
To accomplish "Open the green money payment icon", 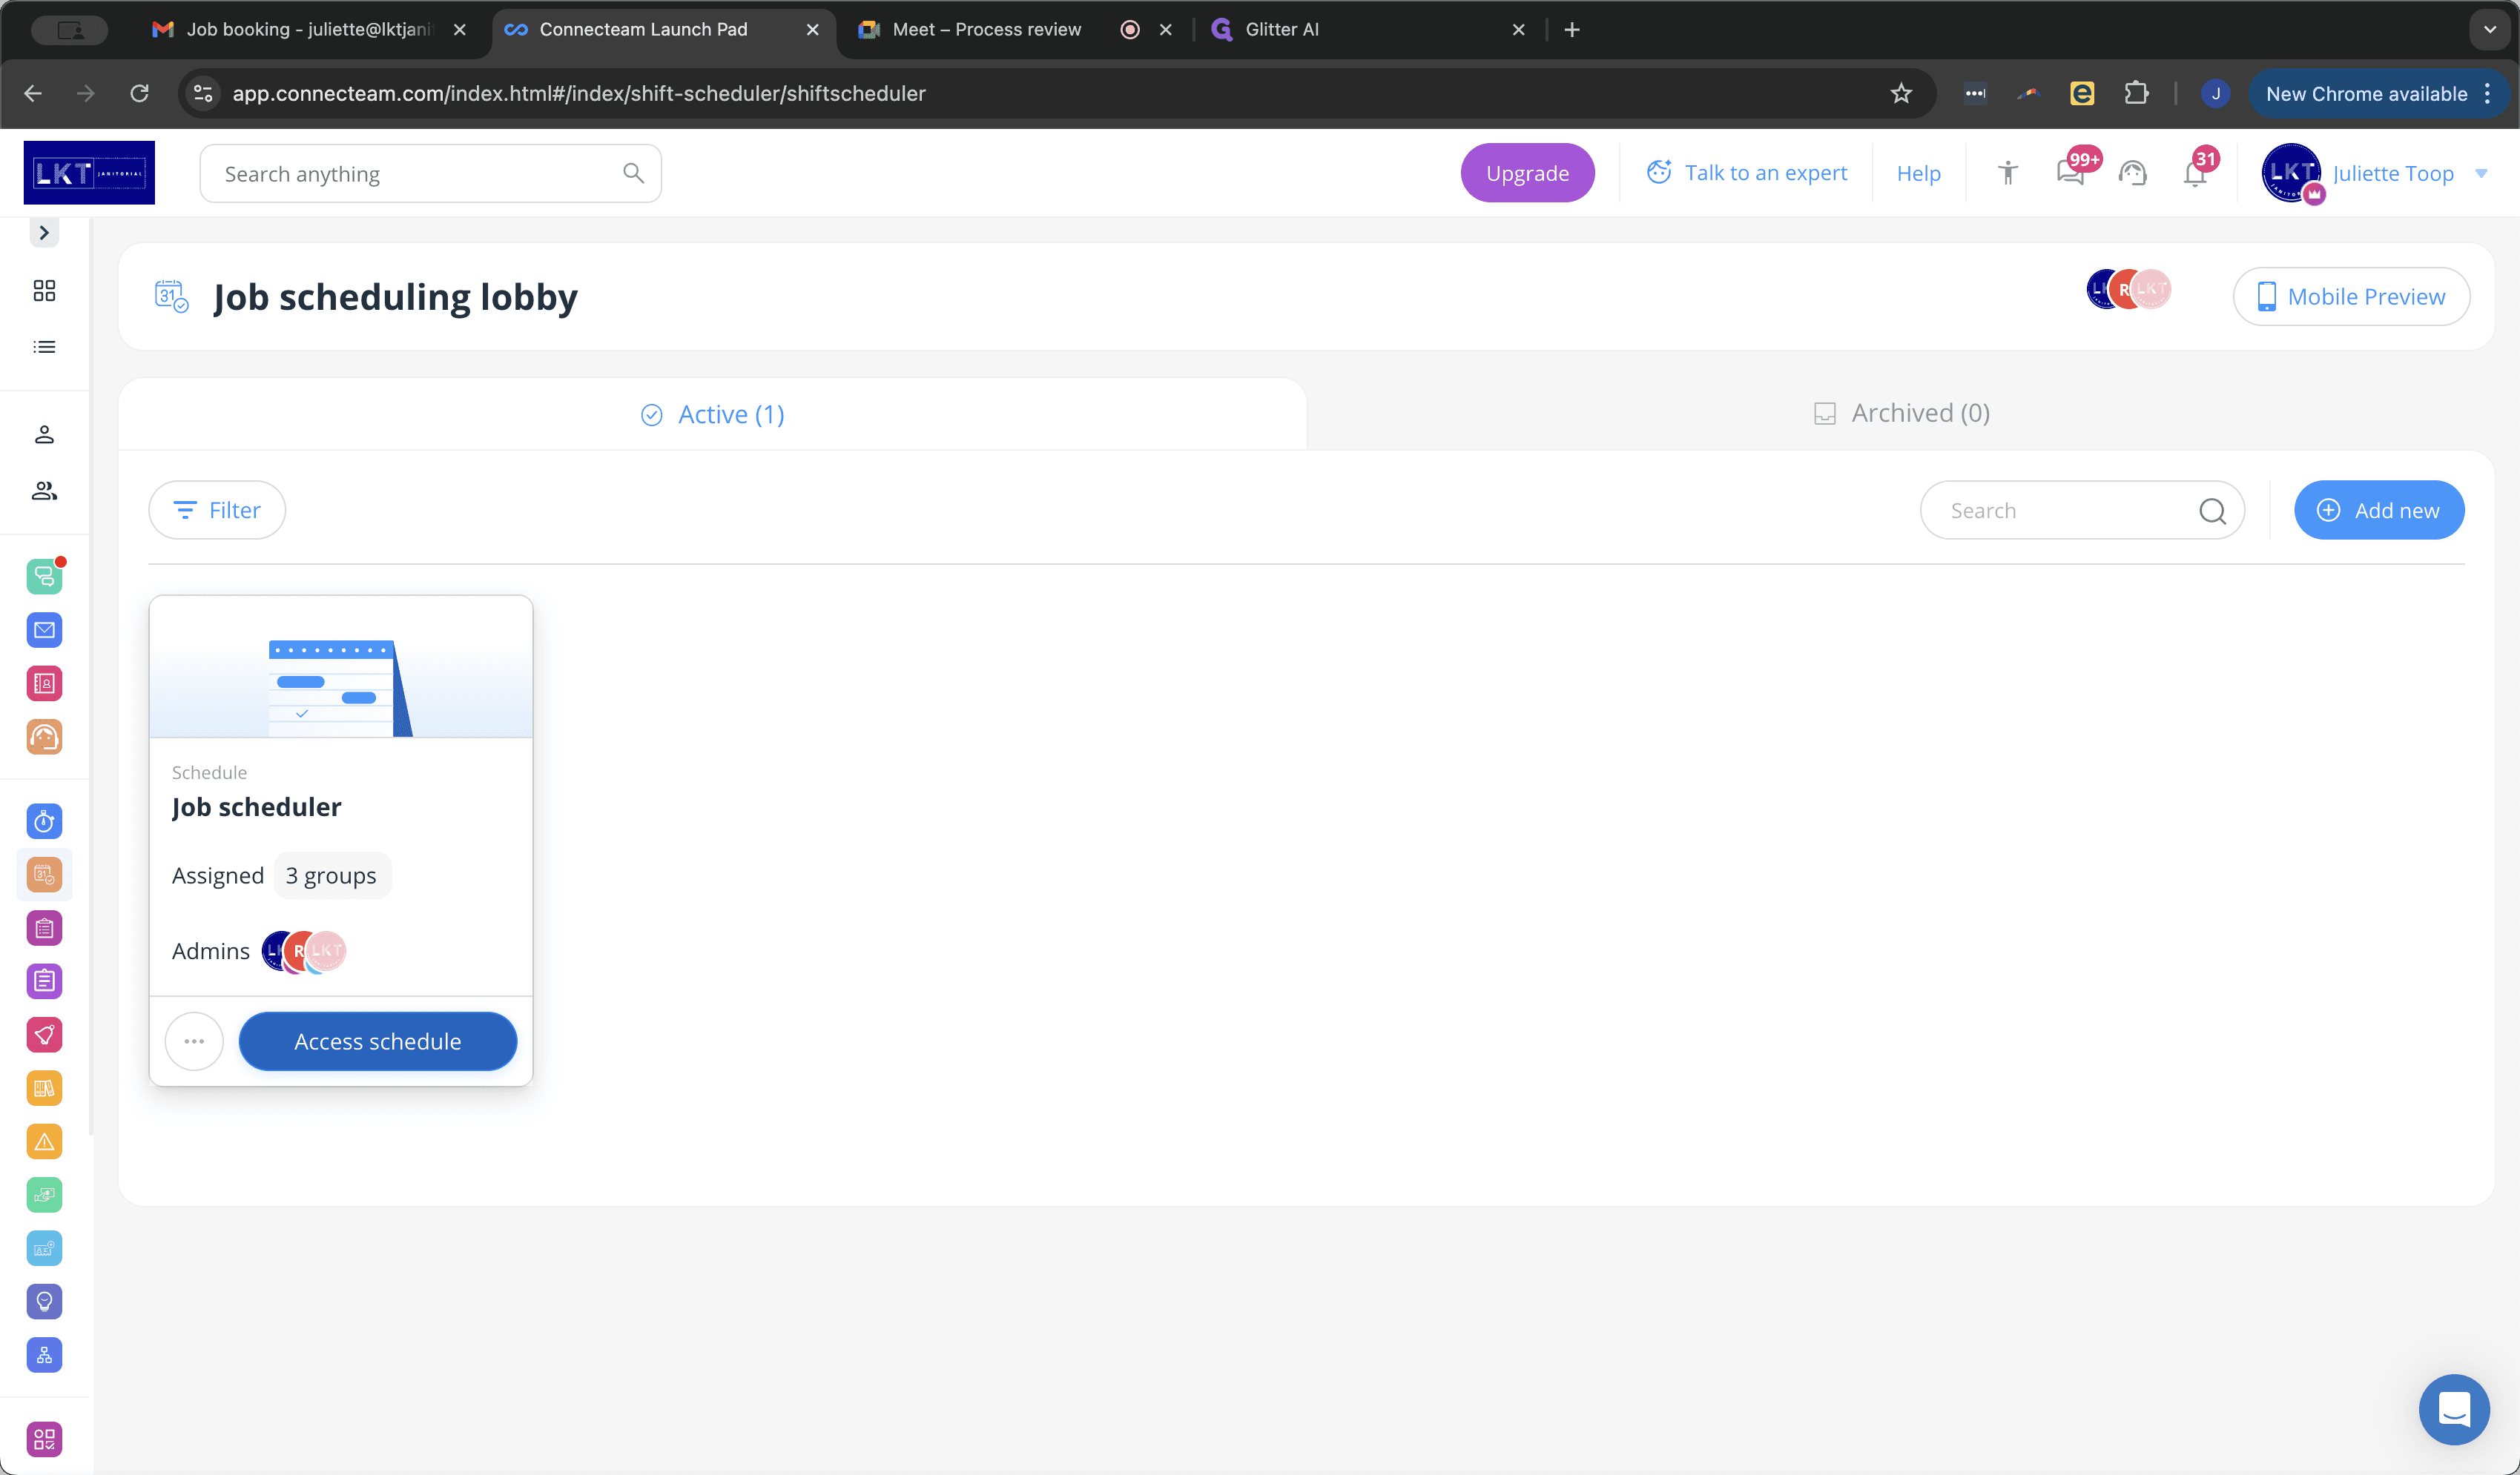I will (44, 1195).
